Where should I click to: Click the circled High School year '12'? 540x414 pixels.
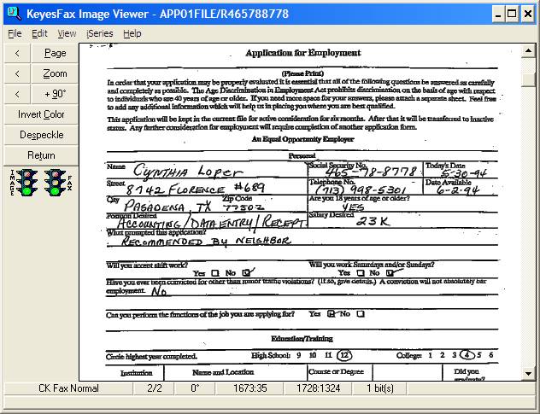pos(344,355)
